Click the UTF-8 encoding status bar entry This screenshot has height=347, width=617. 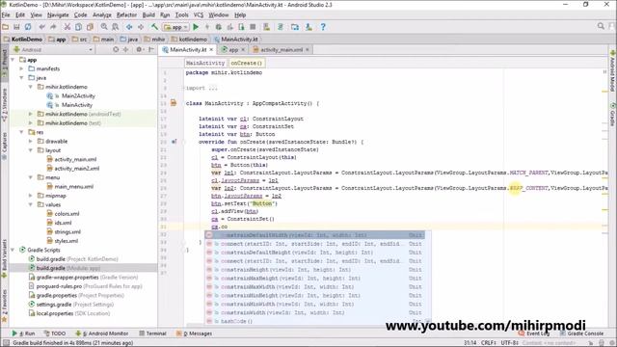click(x=509, y=343)
